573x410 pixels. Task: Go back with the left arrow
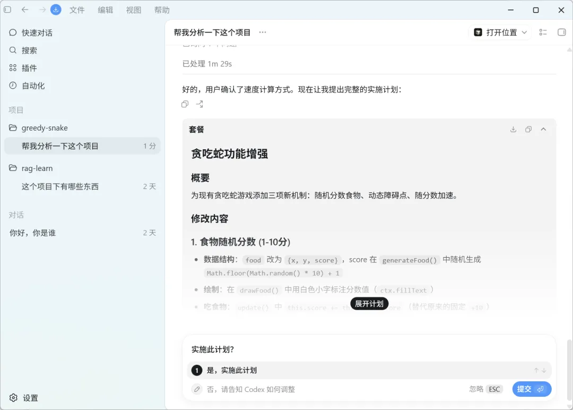click(25, 10)
